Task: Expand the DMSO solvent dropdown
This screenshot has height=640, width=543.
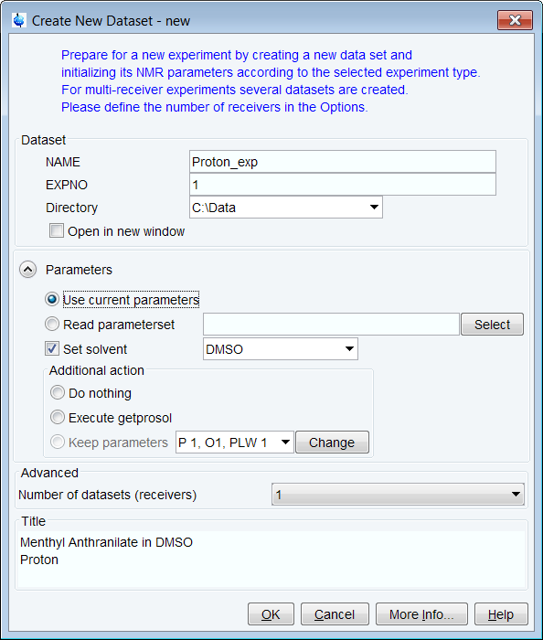Action: pyautogui.click(x=281, y=349)
